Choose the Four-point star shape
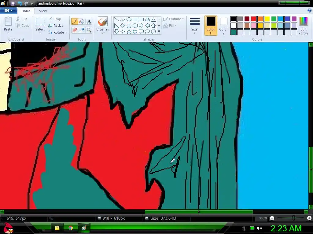 tap(123, 31)
